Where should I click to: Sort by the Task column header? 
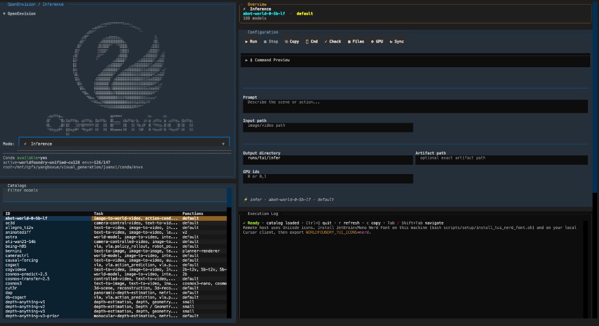click(x=98, y=214)
